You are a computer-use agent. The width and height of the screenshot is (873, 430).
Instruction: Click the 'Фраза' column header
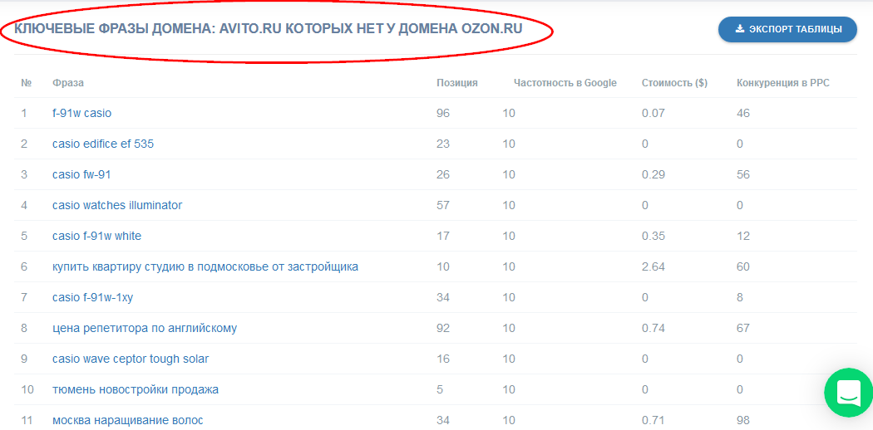(x=67, y=83)
